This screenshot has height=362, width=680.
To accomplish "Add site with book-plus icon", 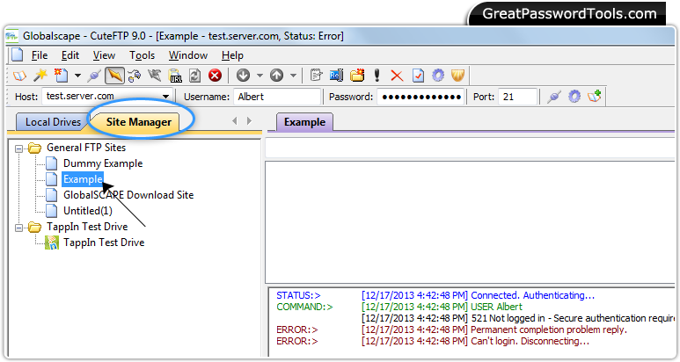I will 595,96.
